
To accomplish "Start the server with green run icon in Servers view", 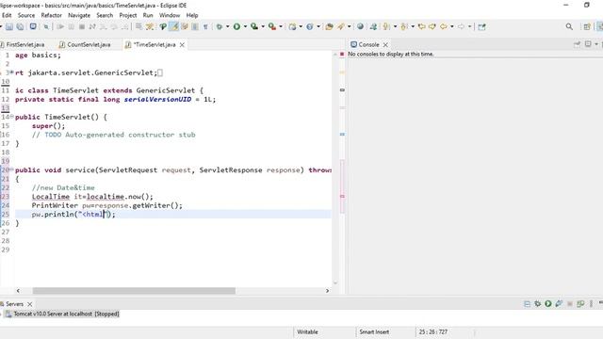I will pyautogui.click(x=548, y=303).
